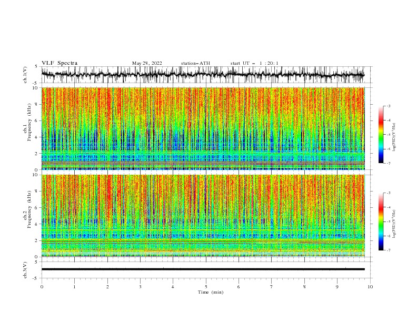417x322 pixels.
Task: Click the time axis tick label "10"
Action: 370,287
